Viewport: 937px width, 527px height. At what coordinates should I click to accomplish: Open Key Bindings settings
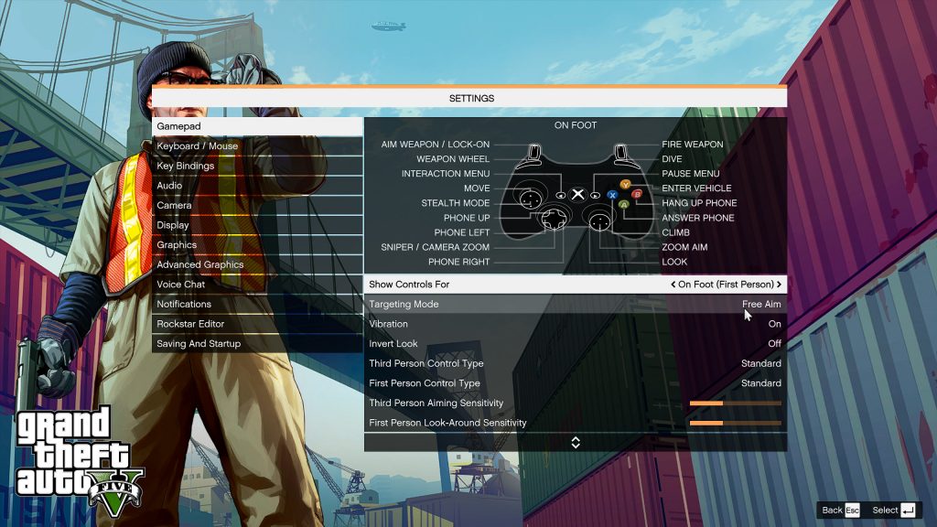[x=257, y=166]
